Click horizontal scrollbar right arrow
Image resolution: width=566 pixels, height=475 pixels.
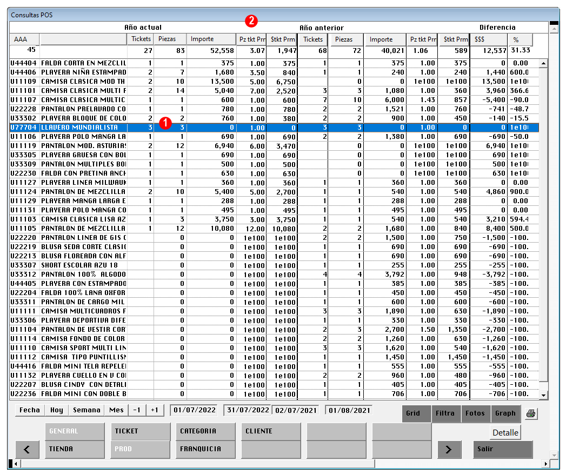click(545, 464)
